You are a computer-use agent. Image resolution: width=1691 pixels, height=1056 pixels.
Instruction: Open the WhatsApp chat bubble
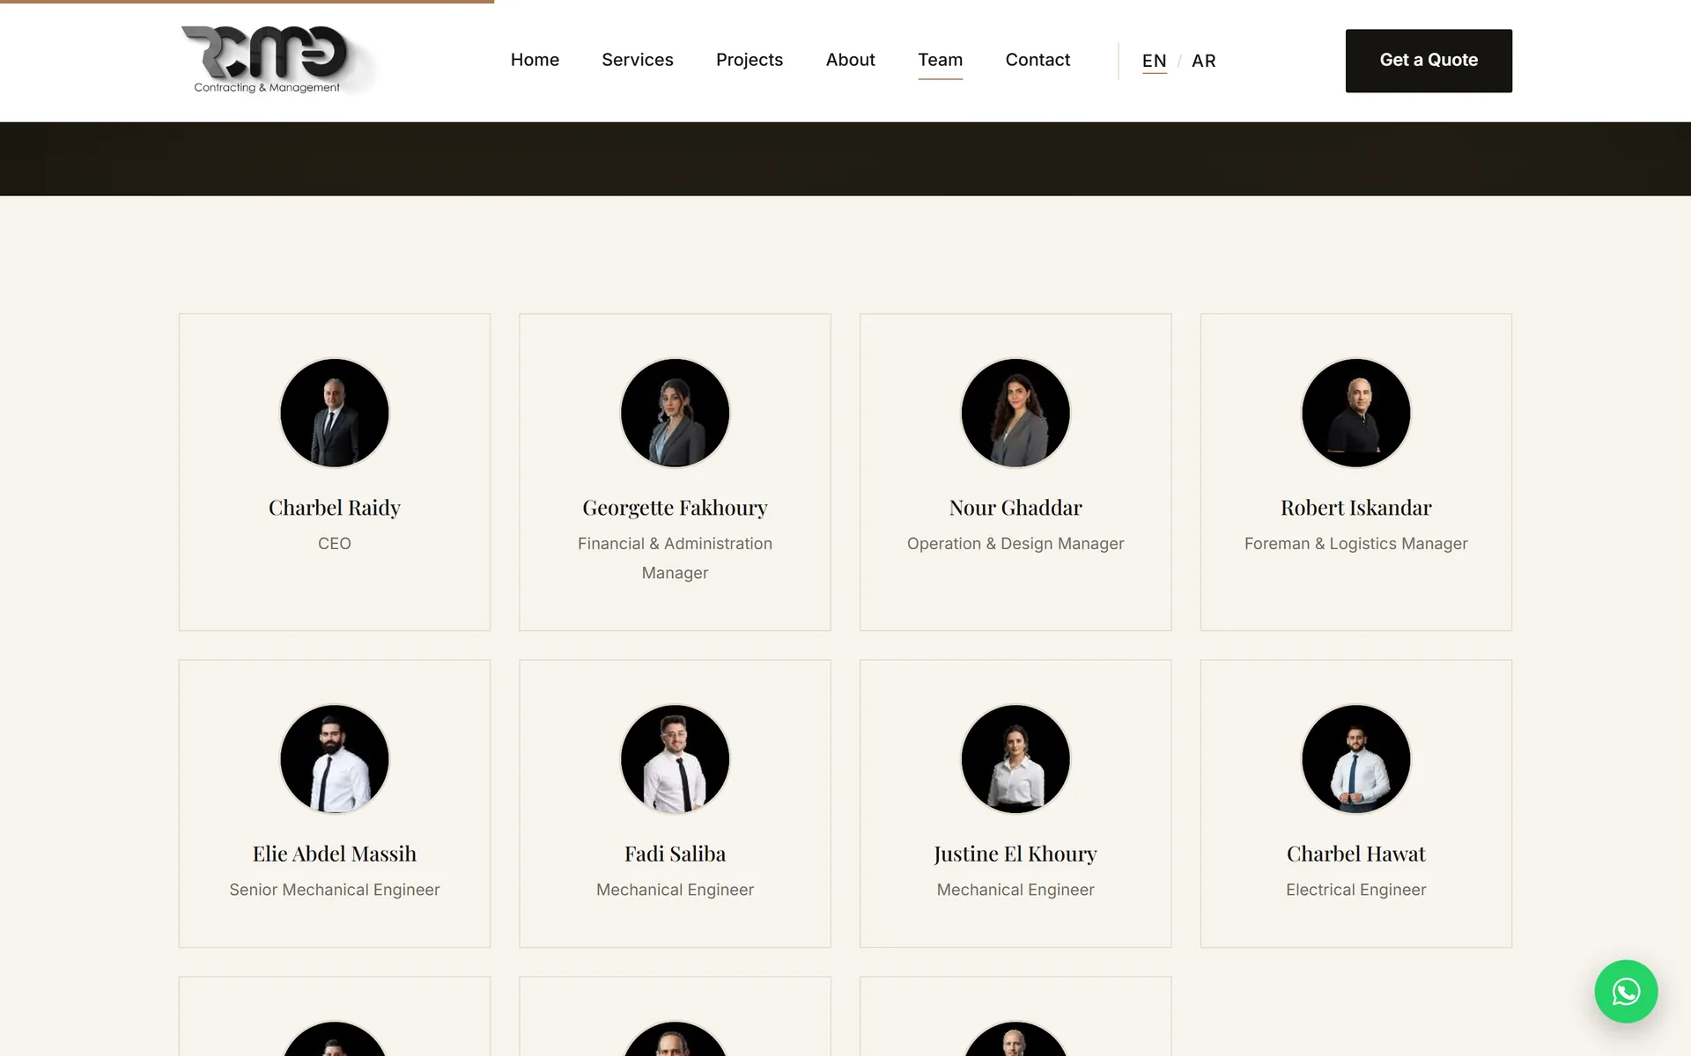pos(1626,992)
